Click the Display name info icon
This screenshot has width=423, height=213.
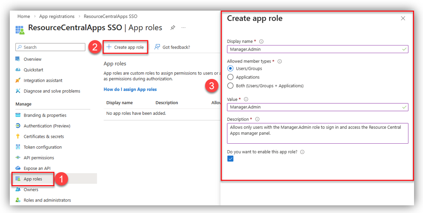[261, 41]
